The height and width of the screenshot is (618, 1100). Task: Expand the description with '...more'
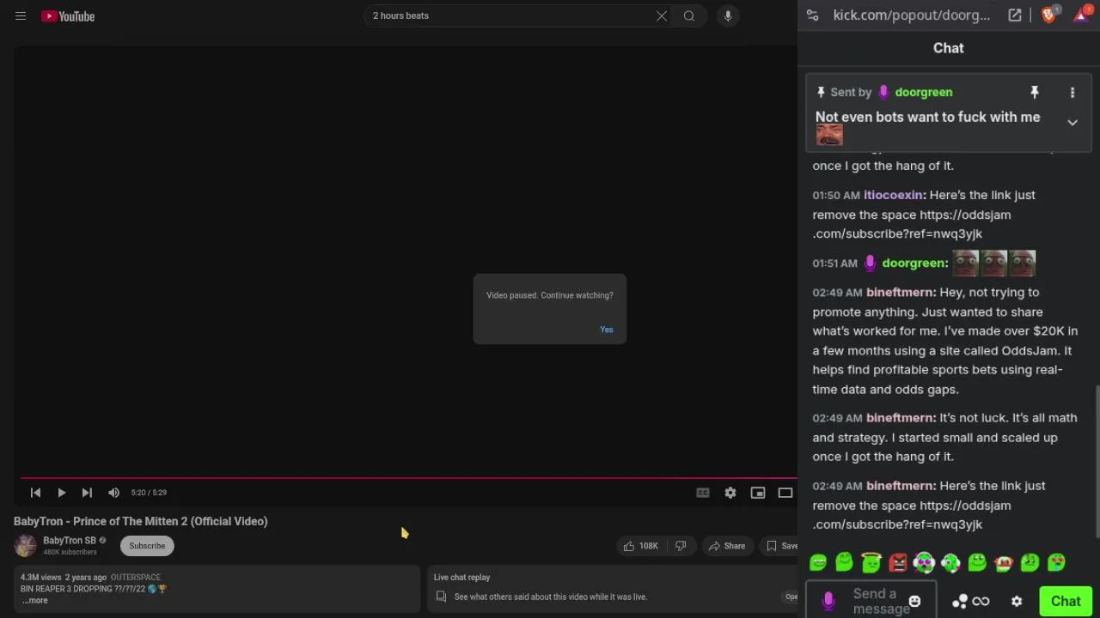click(x=34, y=601)
